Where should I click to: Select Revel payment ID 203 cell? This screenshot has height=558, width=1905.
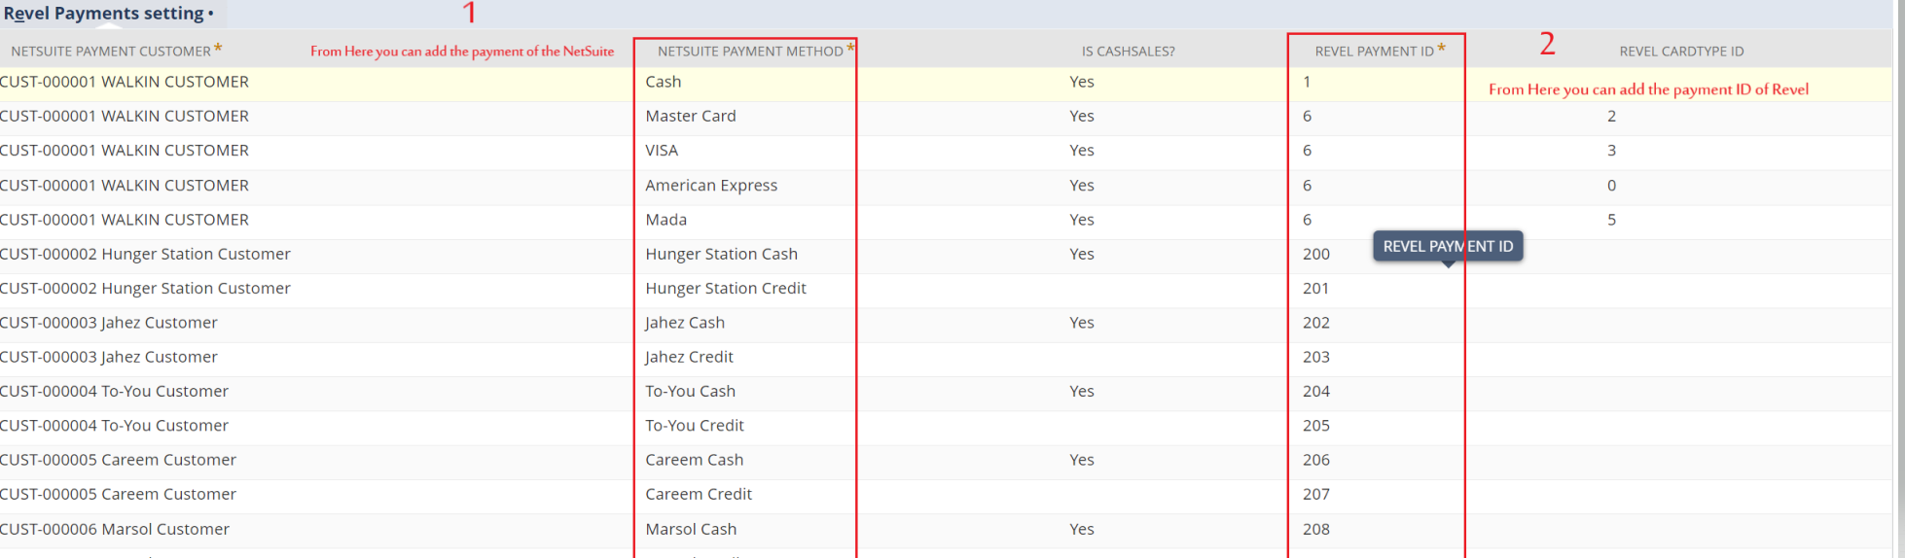click(1316, 357)
